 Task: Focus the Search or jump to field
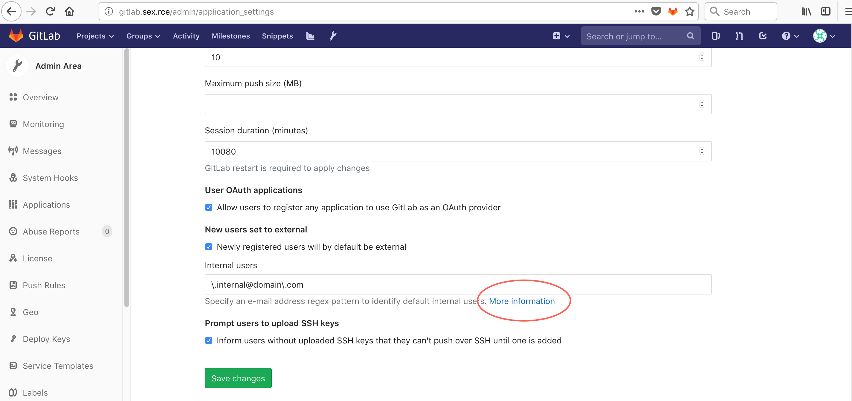tap(640, 36)
